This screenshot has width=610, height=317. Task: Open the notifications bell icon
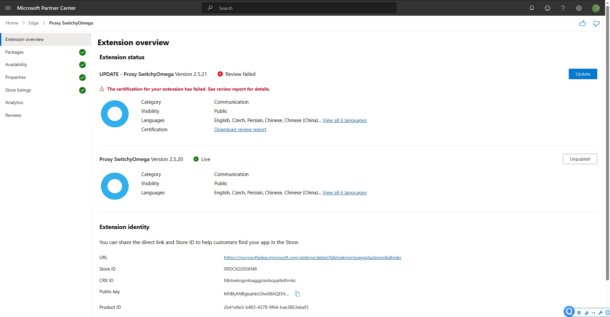coord(532,8)
